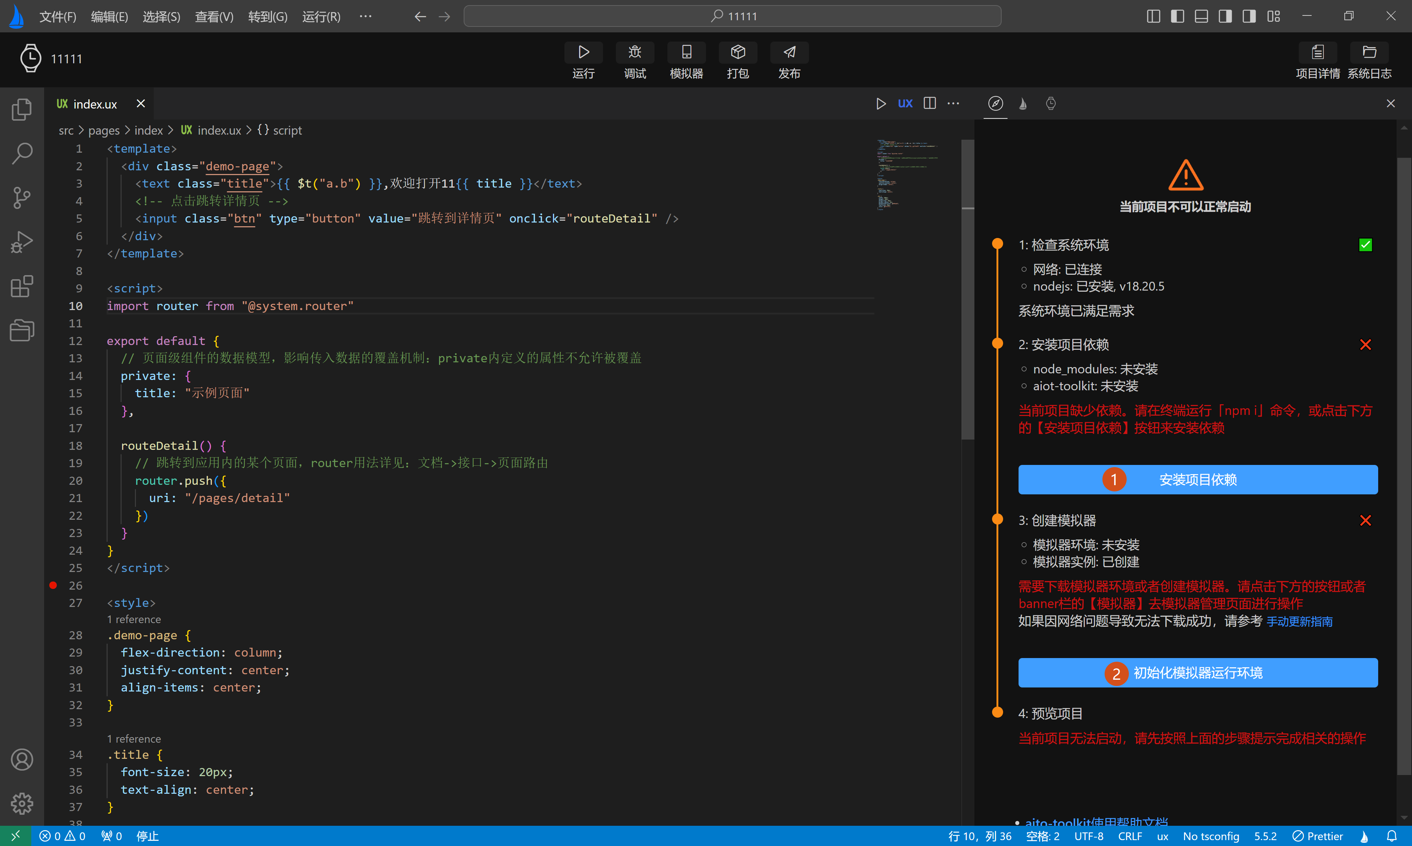Screen dimensions: 1412x846
Task: Toggle the bottom panel layout button
Action: coord(1201,16)
